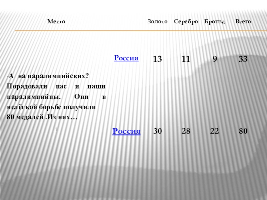Select the Серебро column header
Screen dimensions: 267x200
[x=186, y=22]
